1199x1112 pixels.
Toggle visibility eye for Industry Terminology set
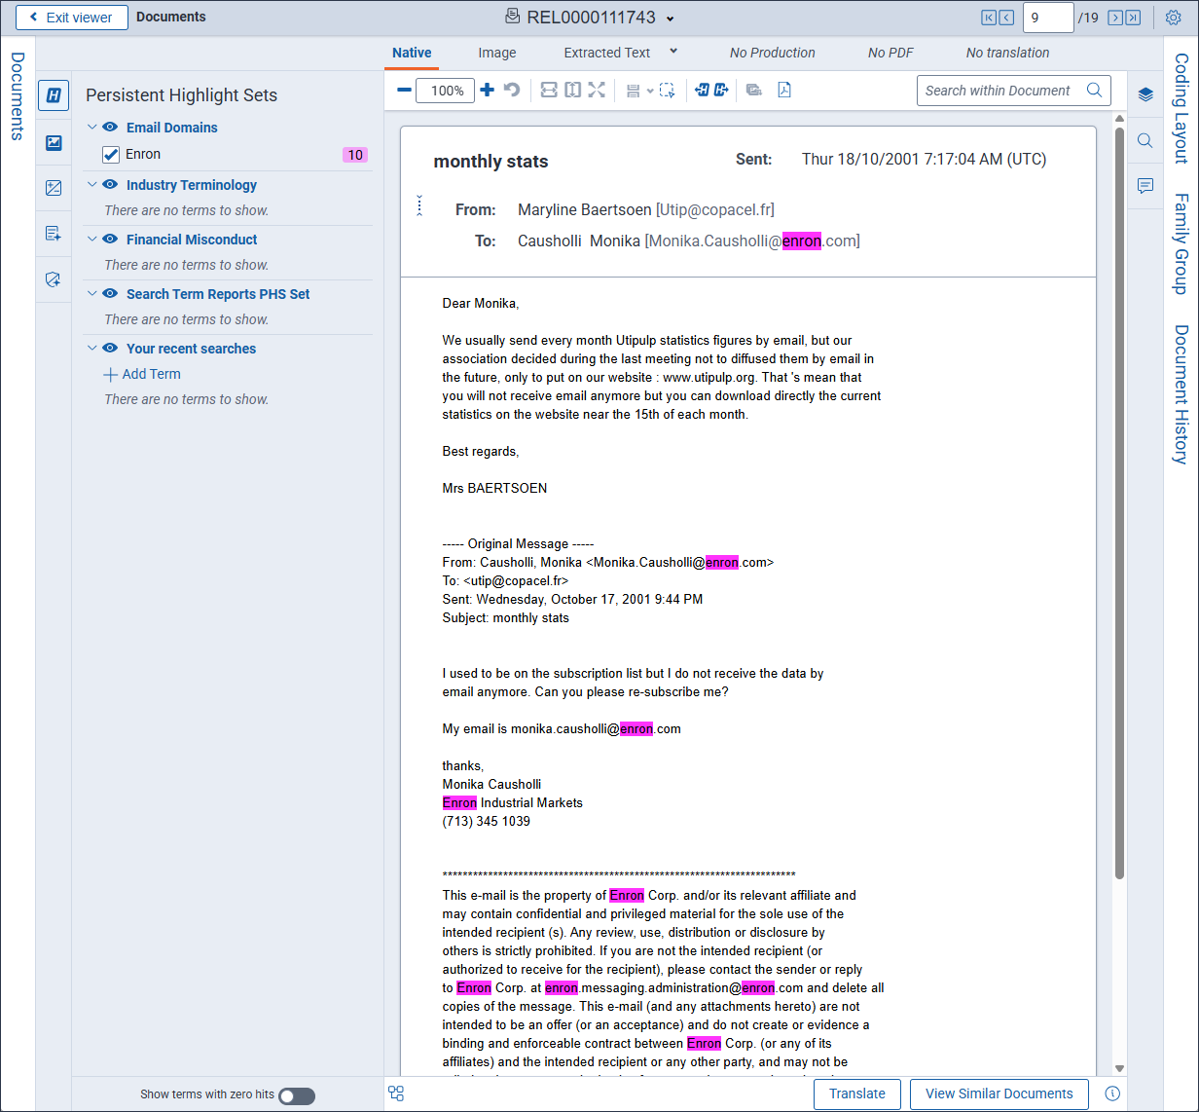[110, 185]
